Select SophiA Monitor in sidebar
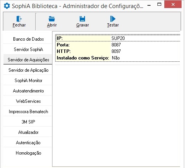 (x=28, y=81)
